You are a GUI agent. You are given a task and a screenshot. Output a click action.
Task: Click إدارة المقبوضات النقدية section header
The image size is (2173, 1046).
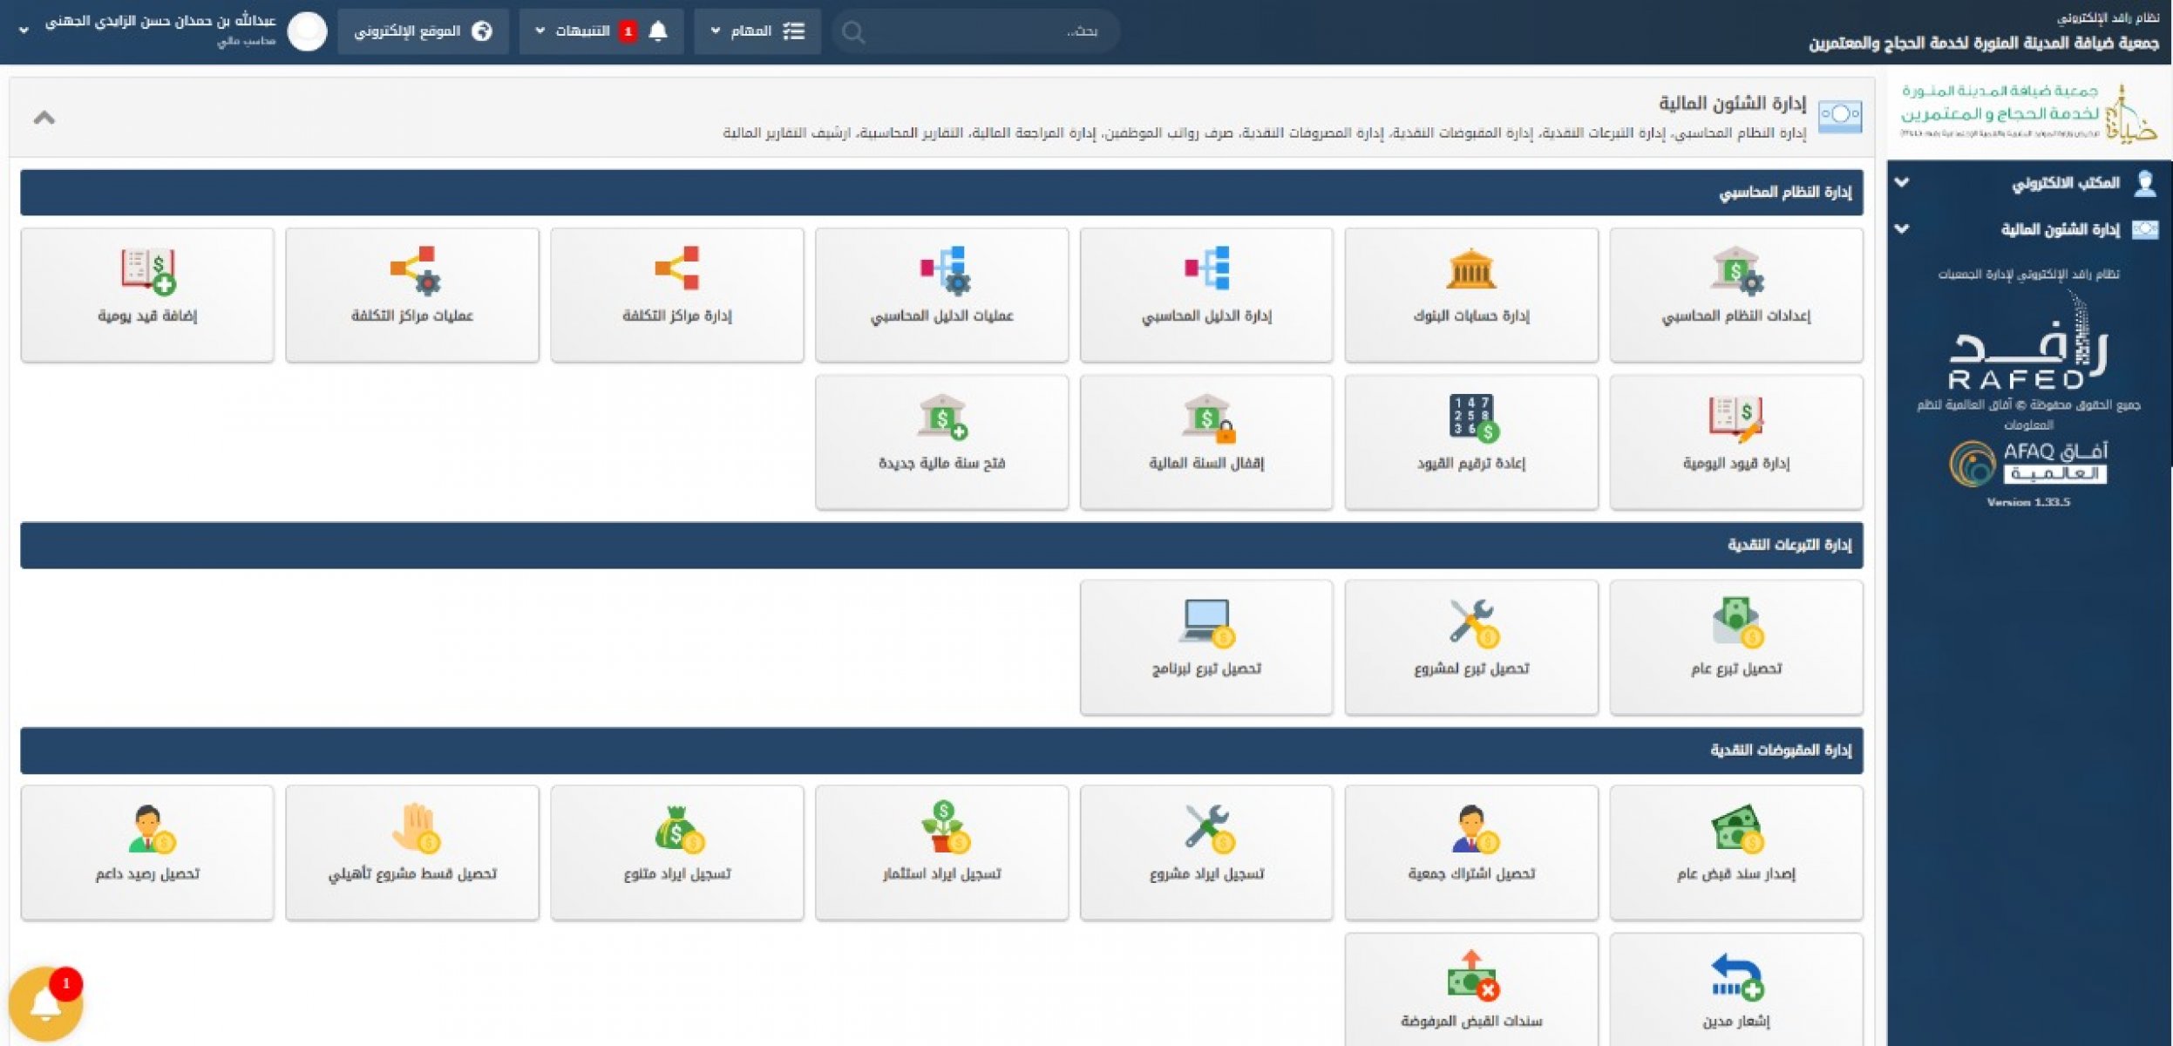[941, 751]
